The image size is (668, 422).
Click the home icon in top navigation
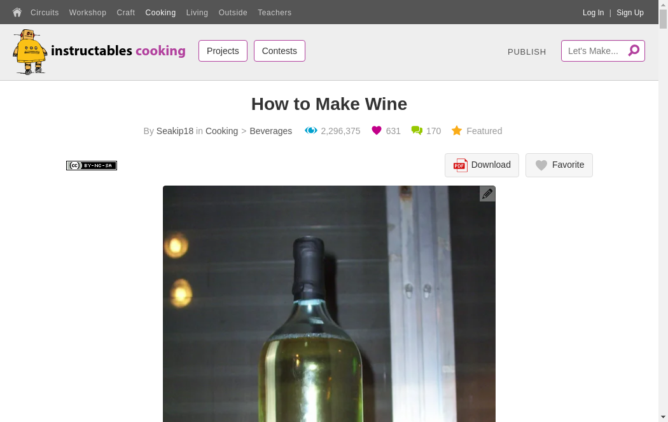tap(17, 12)
